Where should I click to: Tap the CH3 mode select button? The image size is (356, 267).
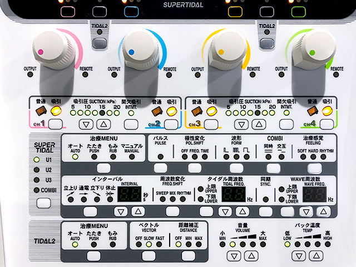tap(211, 125)
